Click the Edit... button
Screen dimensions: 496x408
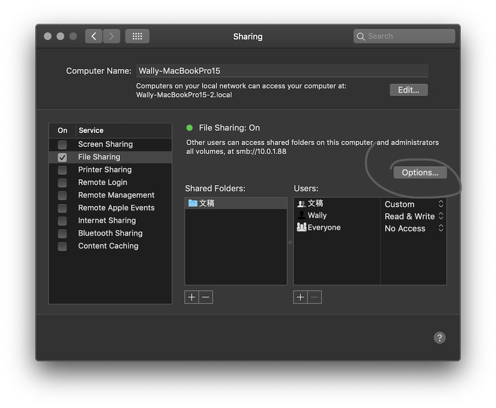tap(409, 90)
